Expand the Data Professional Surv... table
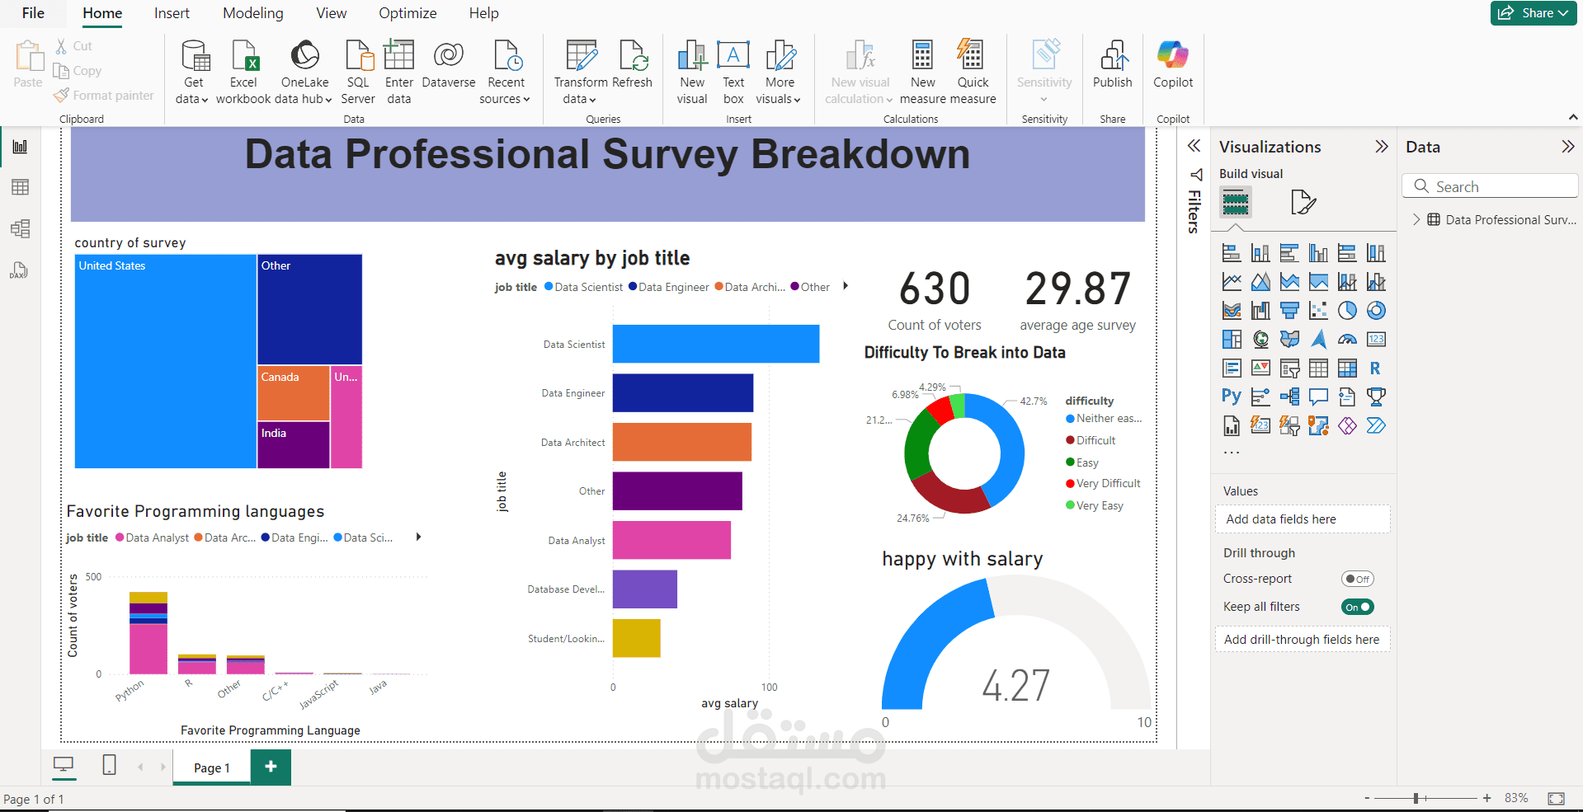 (1416, 219)
